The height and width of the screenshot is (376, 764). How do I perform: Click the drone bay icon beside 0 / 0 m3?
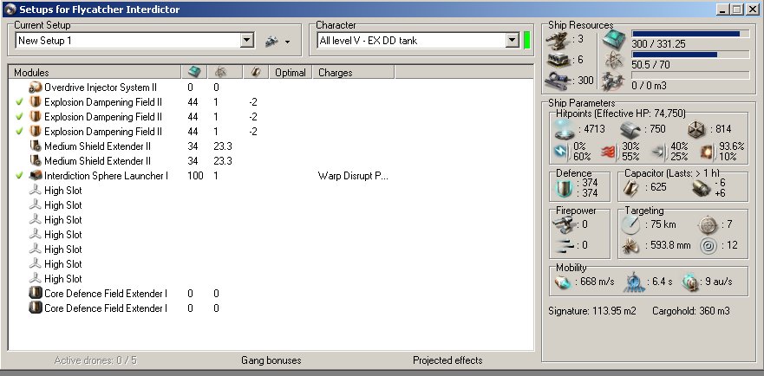click(613, 81)
